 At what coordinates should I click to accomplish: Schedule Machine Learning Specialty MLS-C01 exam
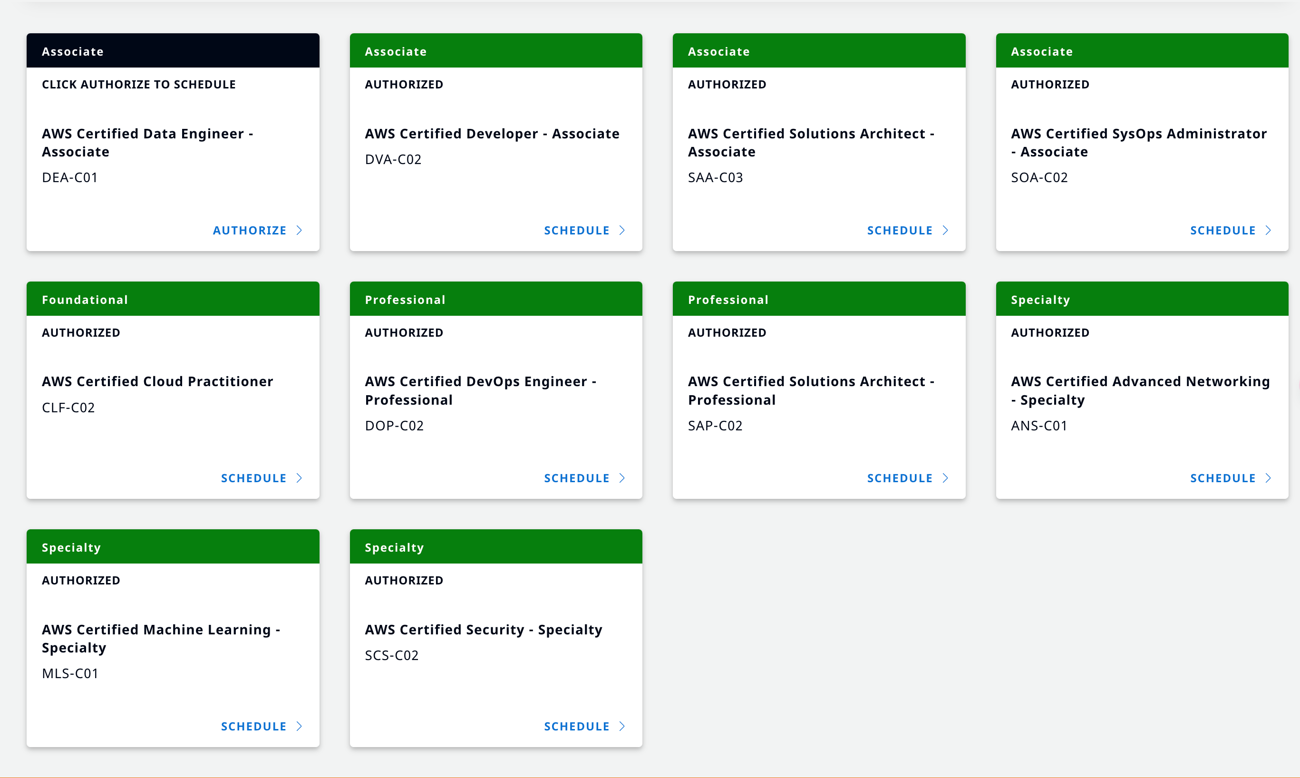pos(254,726)
